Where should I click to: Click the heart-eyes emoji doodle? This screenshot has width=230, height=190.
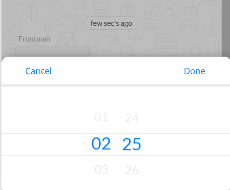(x=189, y=29)
